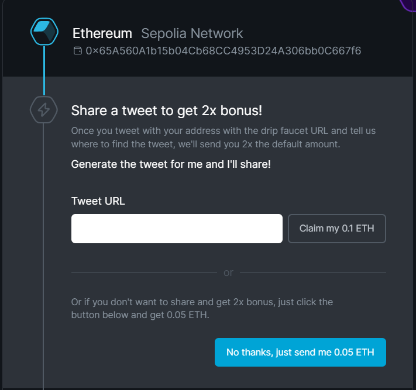Viewport: 416px width, 390px height.
Task: Click the lightning bolt hexagon step icon
Action: click(x=44, y=109)
